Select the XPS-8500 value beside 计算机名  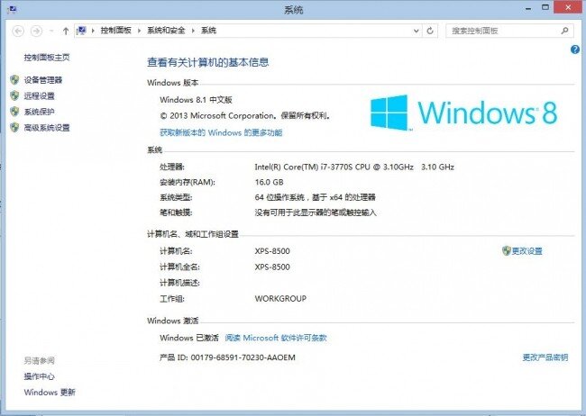coord(272,251)
